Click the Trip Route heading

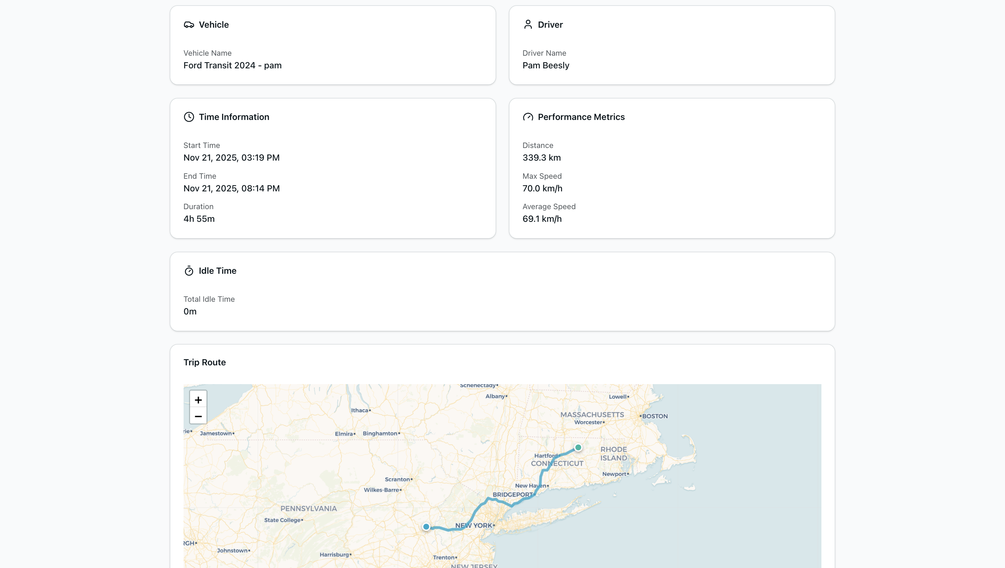pos(204,362)
